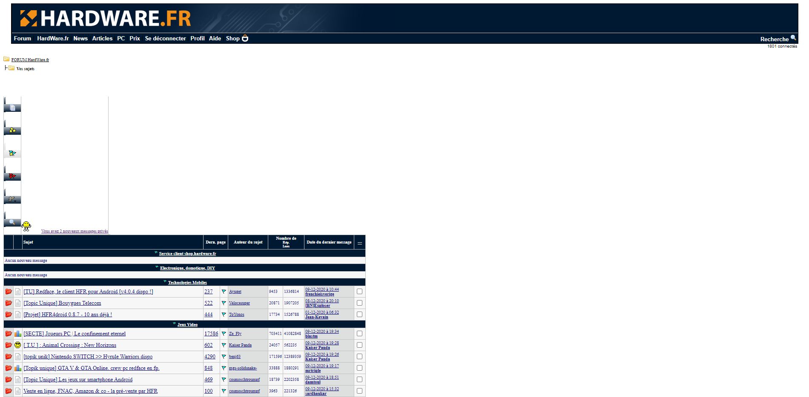Open the Technologies Mobiles category link

click(x=187, y=283)
